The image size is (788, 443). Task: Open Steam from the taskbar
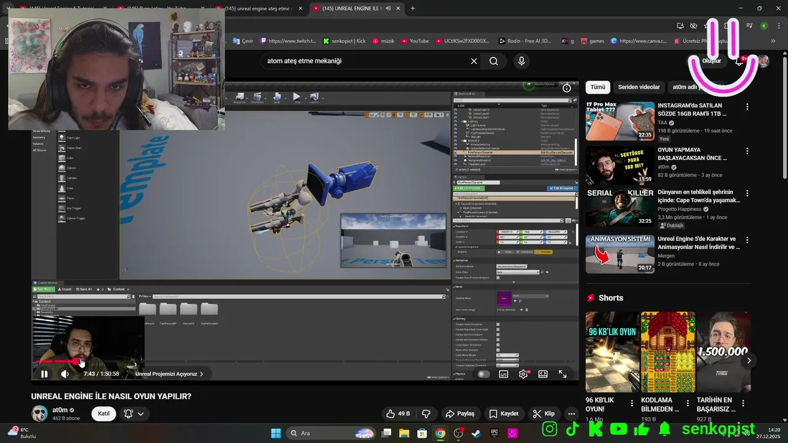tap(476, 433)
